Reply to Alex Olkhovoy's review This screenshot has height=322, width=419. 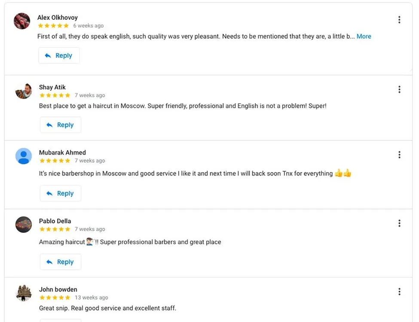tap(59, 55)
